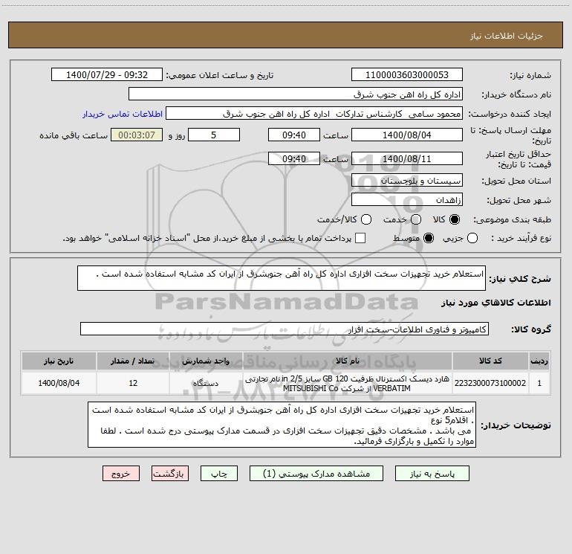Click the requester field محمود سامی
Viewport: 572px width, 554px height.
(x=314, y=114)
